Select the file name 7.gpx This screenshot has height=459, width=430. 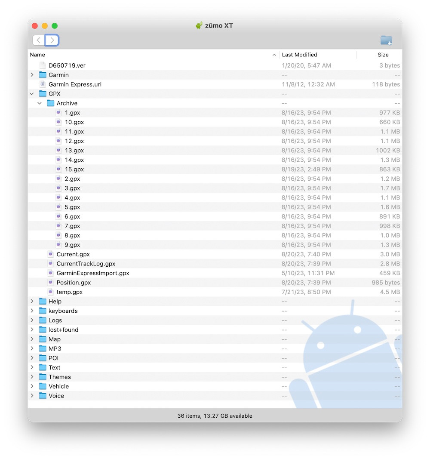tap(72, 226)
